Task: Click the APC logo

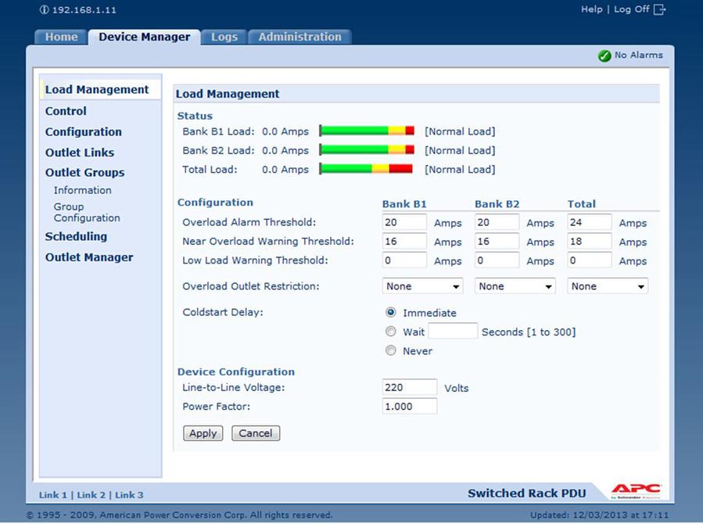Action: [636, 491]
